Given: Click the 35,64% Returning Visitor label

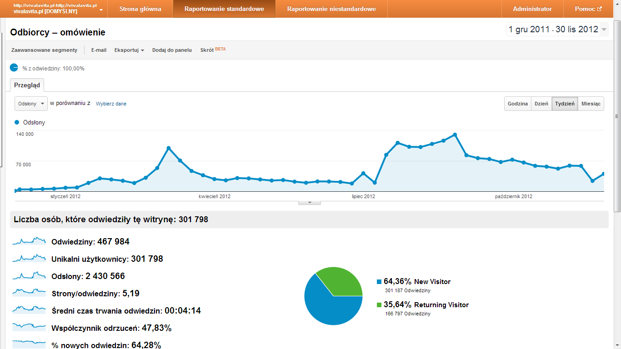Looking at the screenshot, I should click(426, 304).
